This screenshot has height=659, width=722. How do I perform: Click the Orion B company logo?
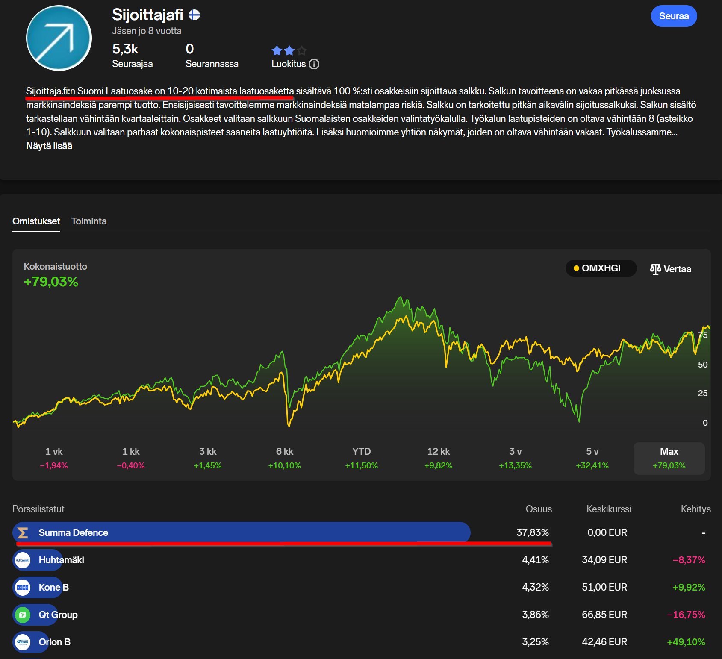23,642
